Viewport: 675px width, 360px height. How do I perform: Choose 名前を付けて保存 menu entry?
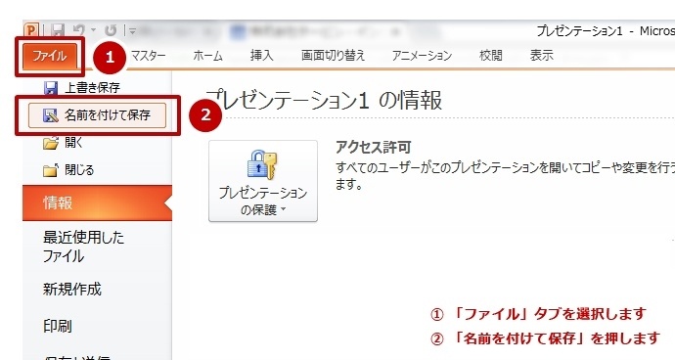point(97,115)
